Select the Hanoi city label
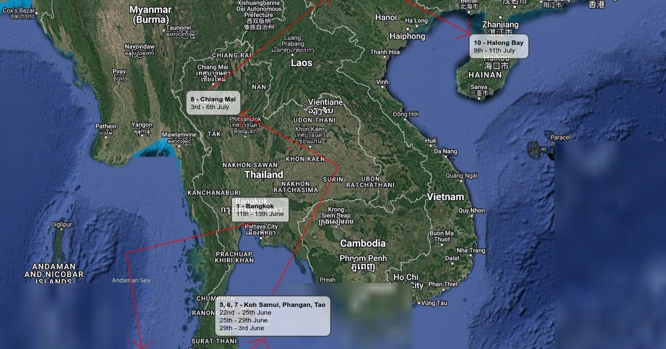Screen dimensions: 666x349 click(x=386, y=17)
